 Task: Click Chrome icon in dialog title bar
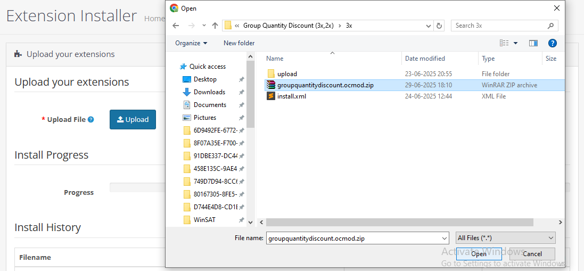[174, 8]
